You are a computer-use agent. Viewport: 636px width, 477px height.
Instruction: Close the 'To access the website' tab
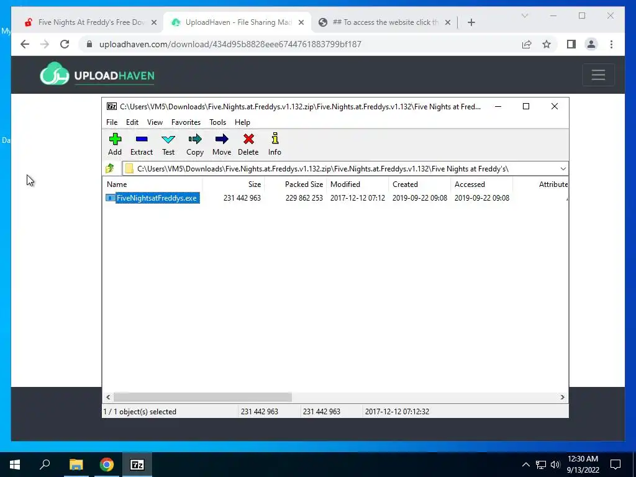[x=447, y=22]
